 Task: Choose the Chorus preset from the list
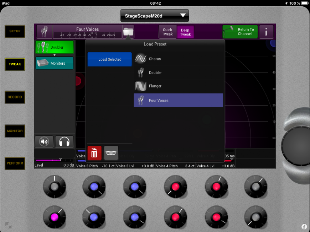178,59
